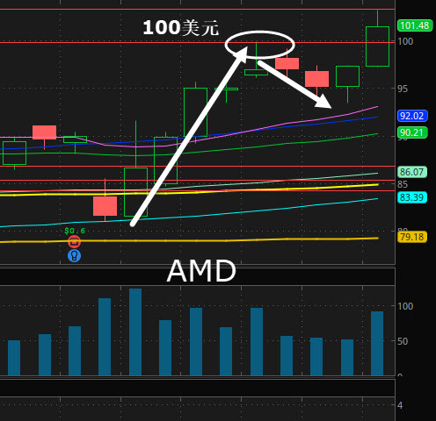Screen dimensions: 436x421
Task: Select the green 101.48 price label
Action: tap(415, 25)
